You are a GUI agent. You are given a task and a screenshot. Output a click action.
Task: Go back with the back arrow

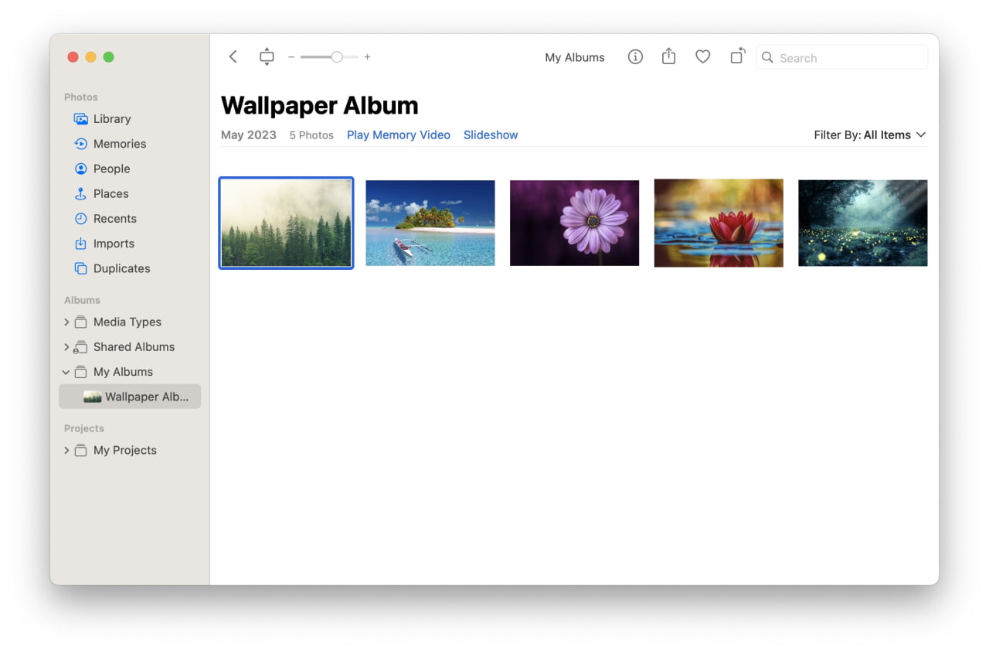click(x=233, y=56)
